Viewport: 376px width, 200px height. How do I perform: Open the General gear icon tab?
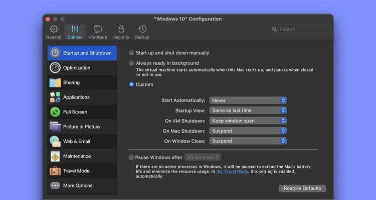tap(54, 29)
